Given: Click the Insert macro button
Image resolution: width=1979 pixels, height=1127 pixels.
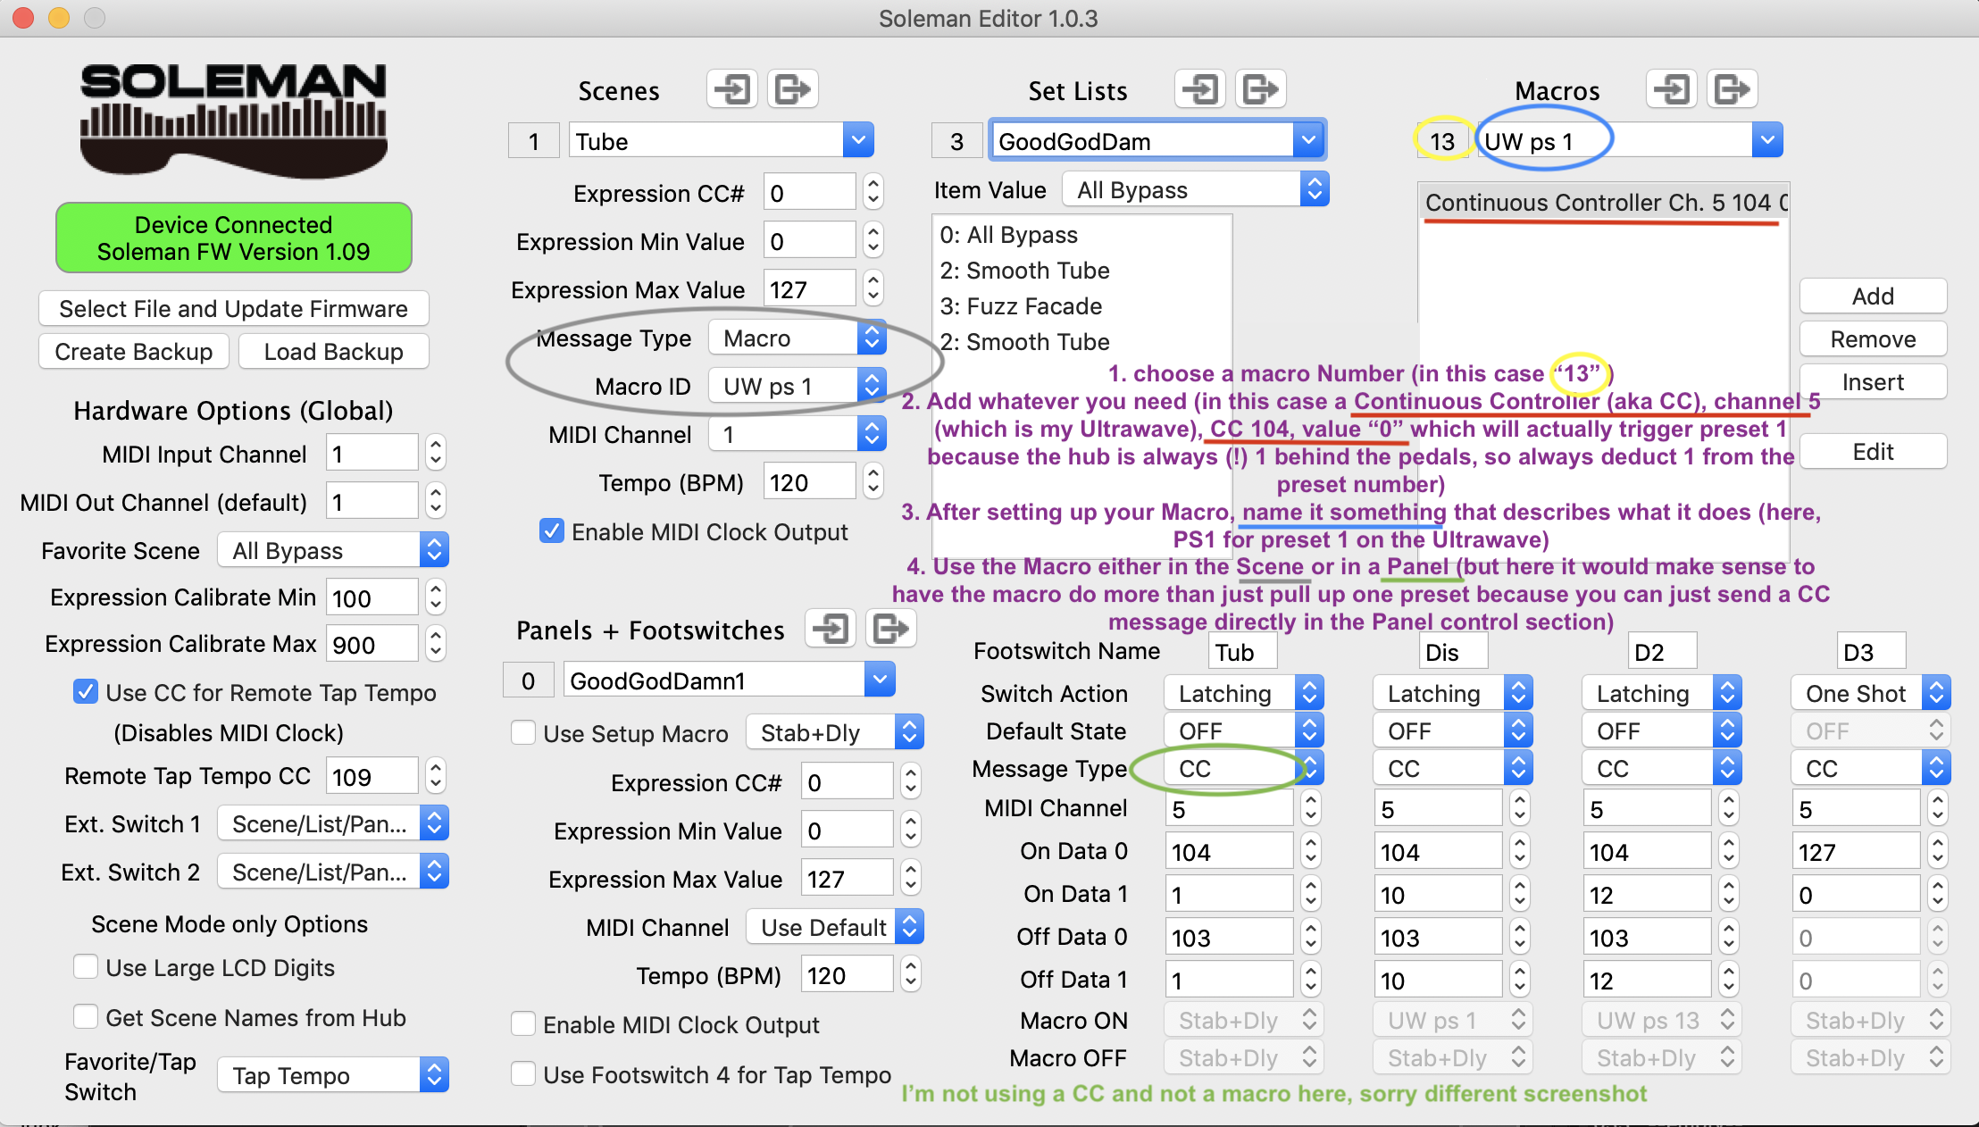Looking at the screenshot, I should [x=1873, y=381].
